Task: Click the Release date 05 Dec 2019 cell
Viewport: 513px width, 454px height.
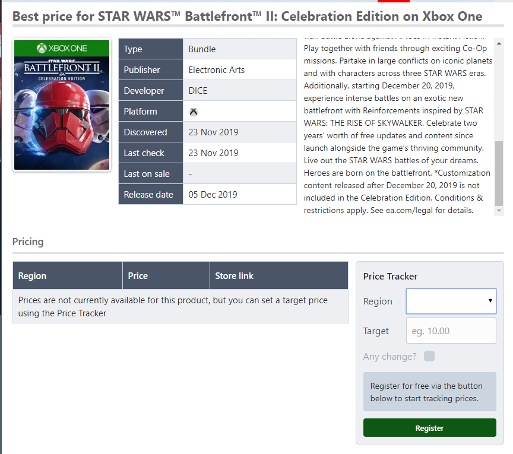Action: (239, 194)
